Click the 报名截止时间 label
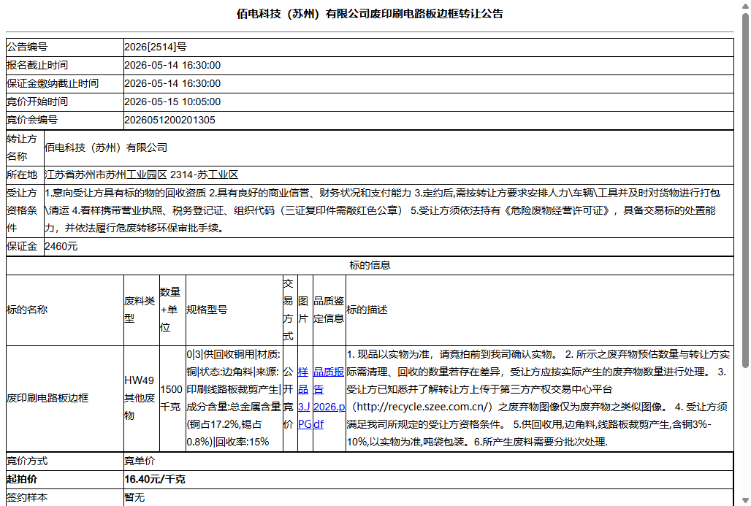 point(37,65)
